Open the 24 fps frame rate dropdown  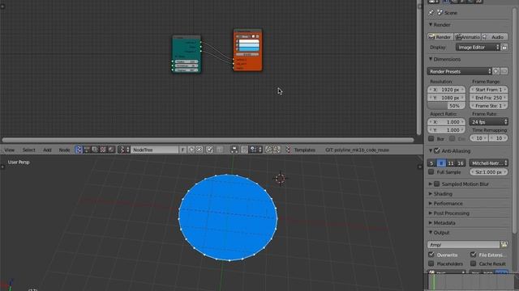pos(488,122)
